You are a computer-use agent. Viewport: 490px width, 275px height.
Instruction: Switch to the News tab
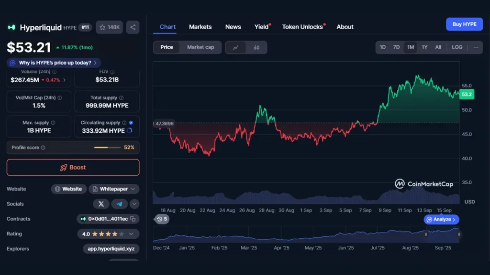pos(233,27)
